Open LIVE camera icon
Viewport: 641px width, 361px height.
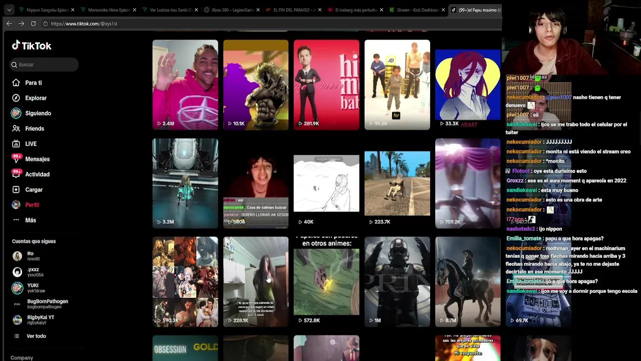point(16,144)
